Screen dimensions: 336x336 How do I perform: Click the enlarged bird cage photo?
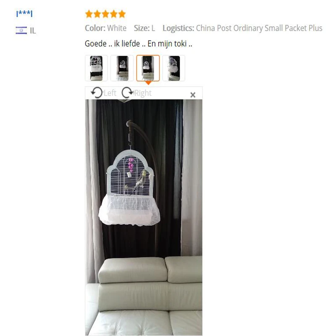pos(144,217)
